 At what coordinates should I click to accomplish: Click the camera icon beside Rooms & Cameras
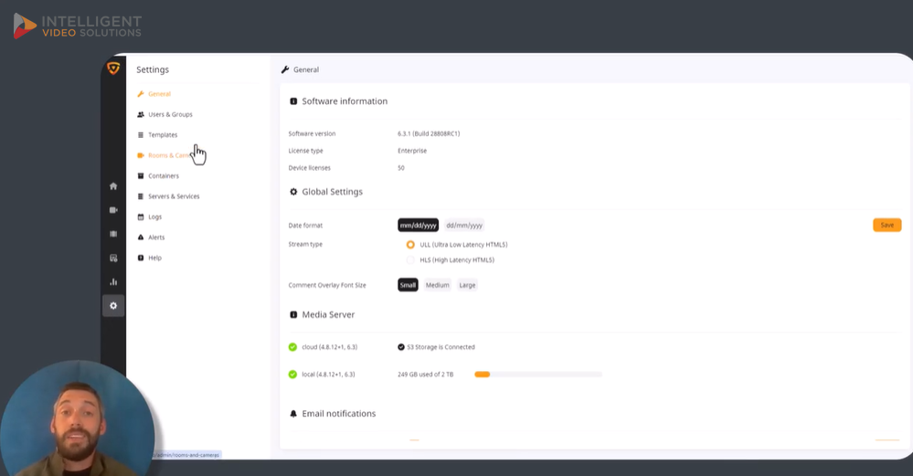point(141,155)
